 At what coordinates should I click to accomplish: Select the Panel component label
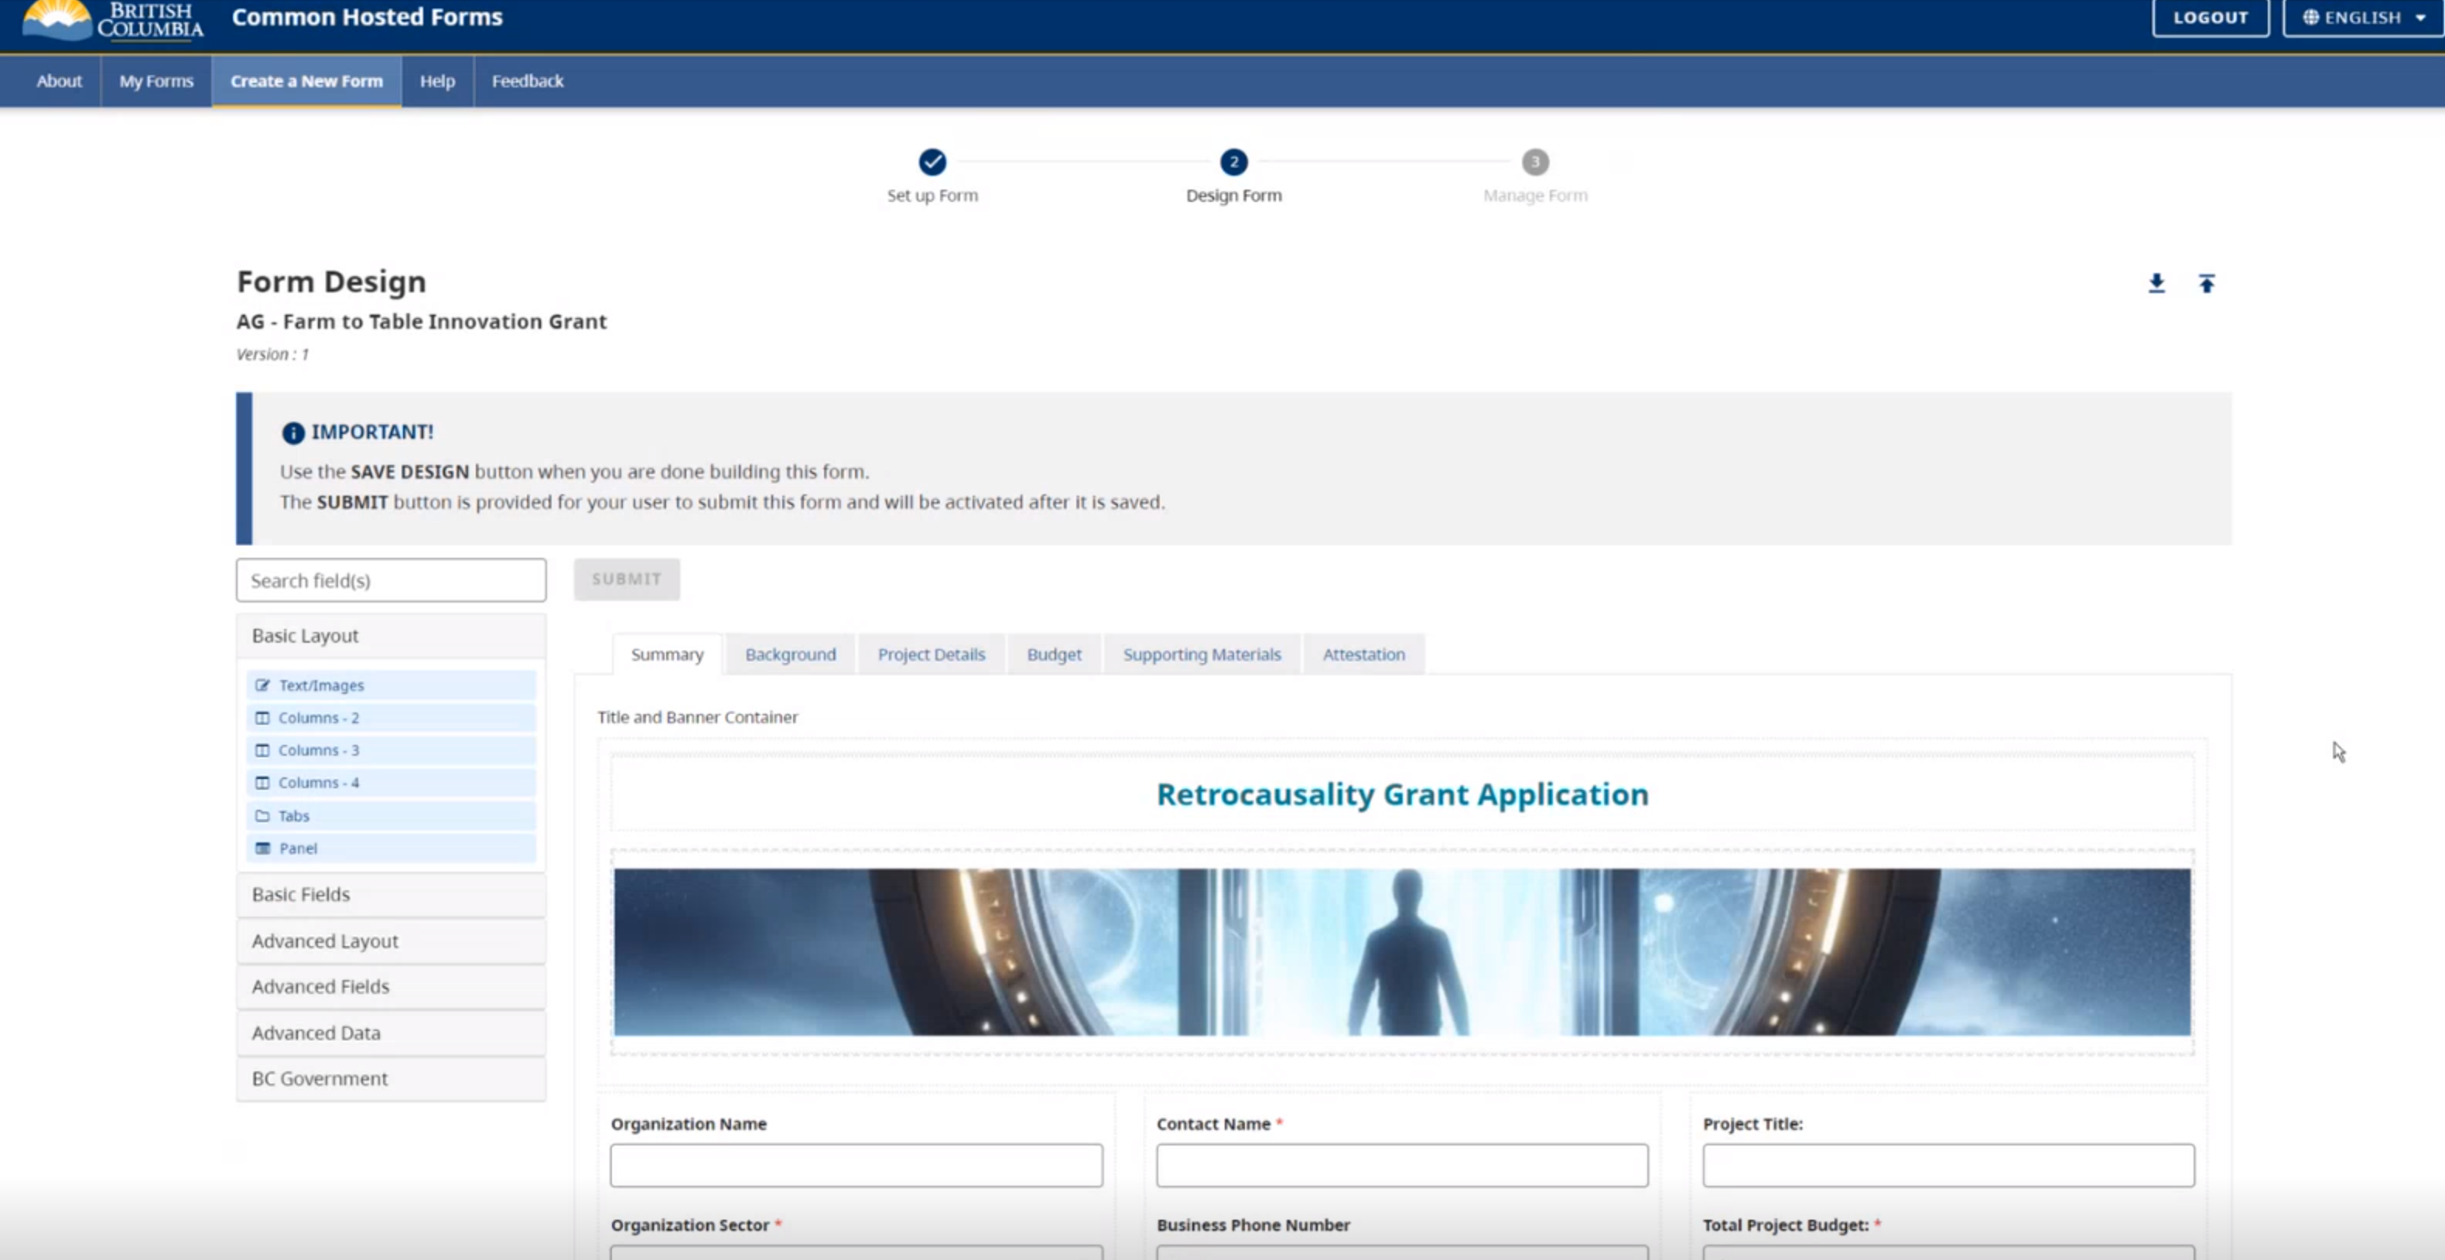298,849
